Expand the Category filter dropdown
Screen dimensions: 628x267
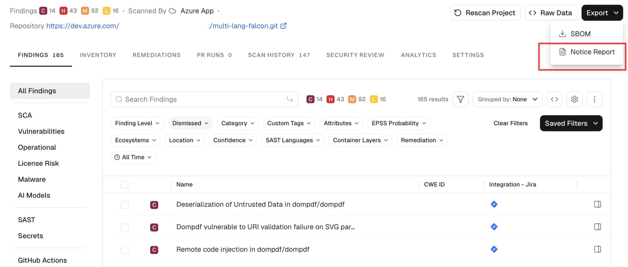238,123
